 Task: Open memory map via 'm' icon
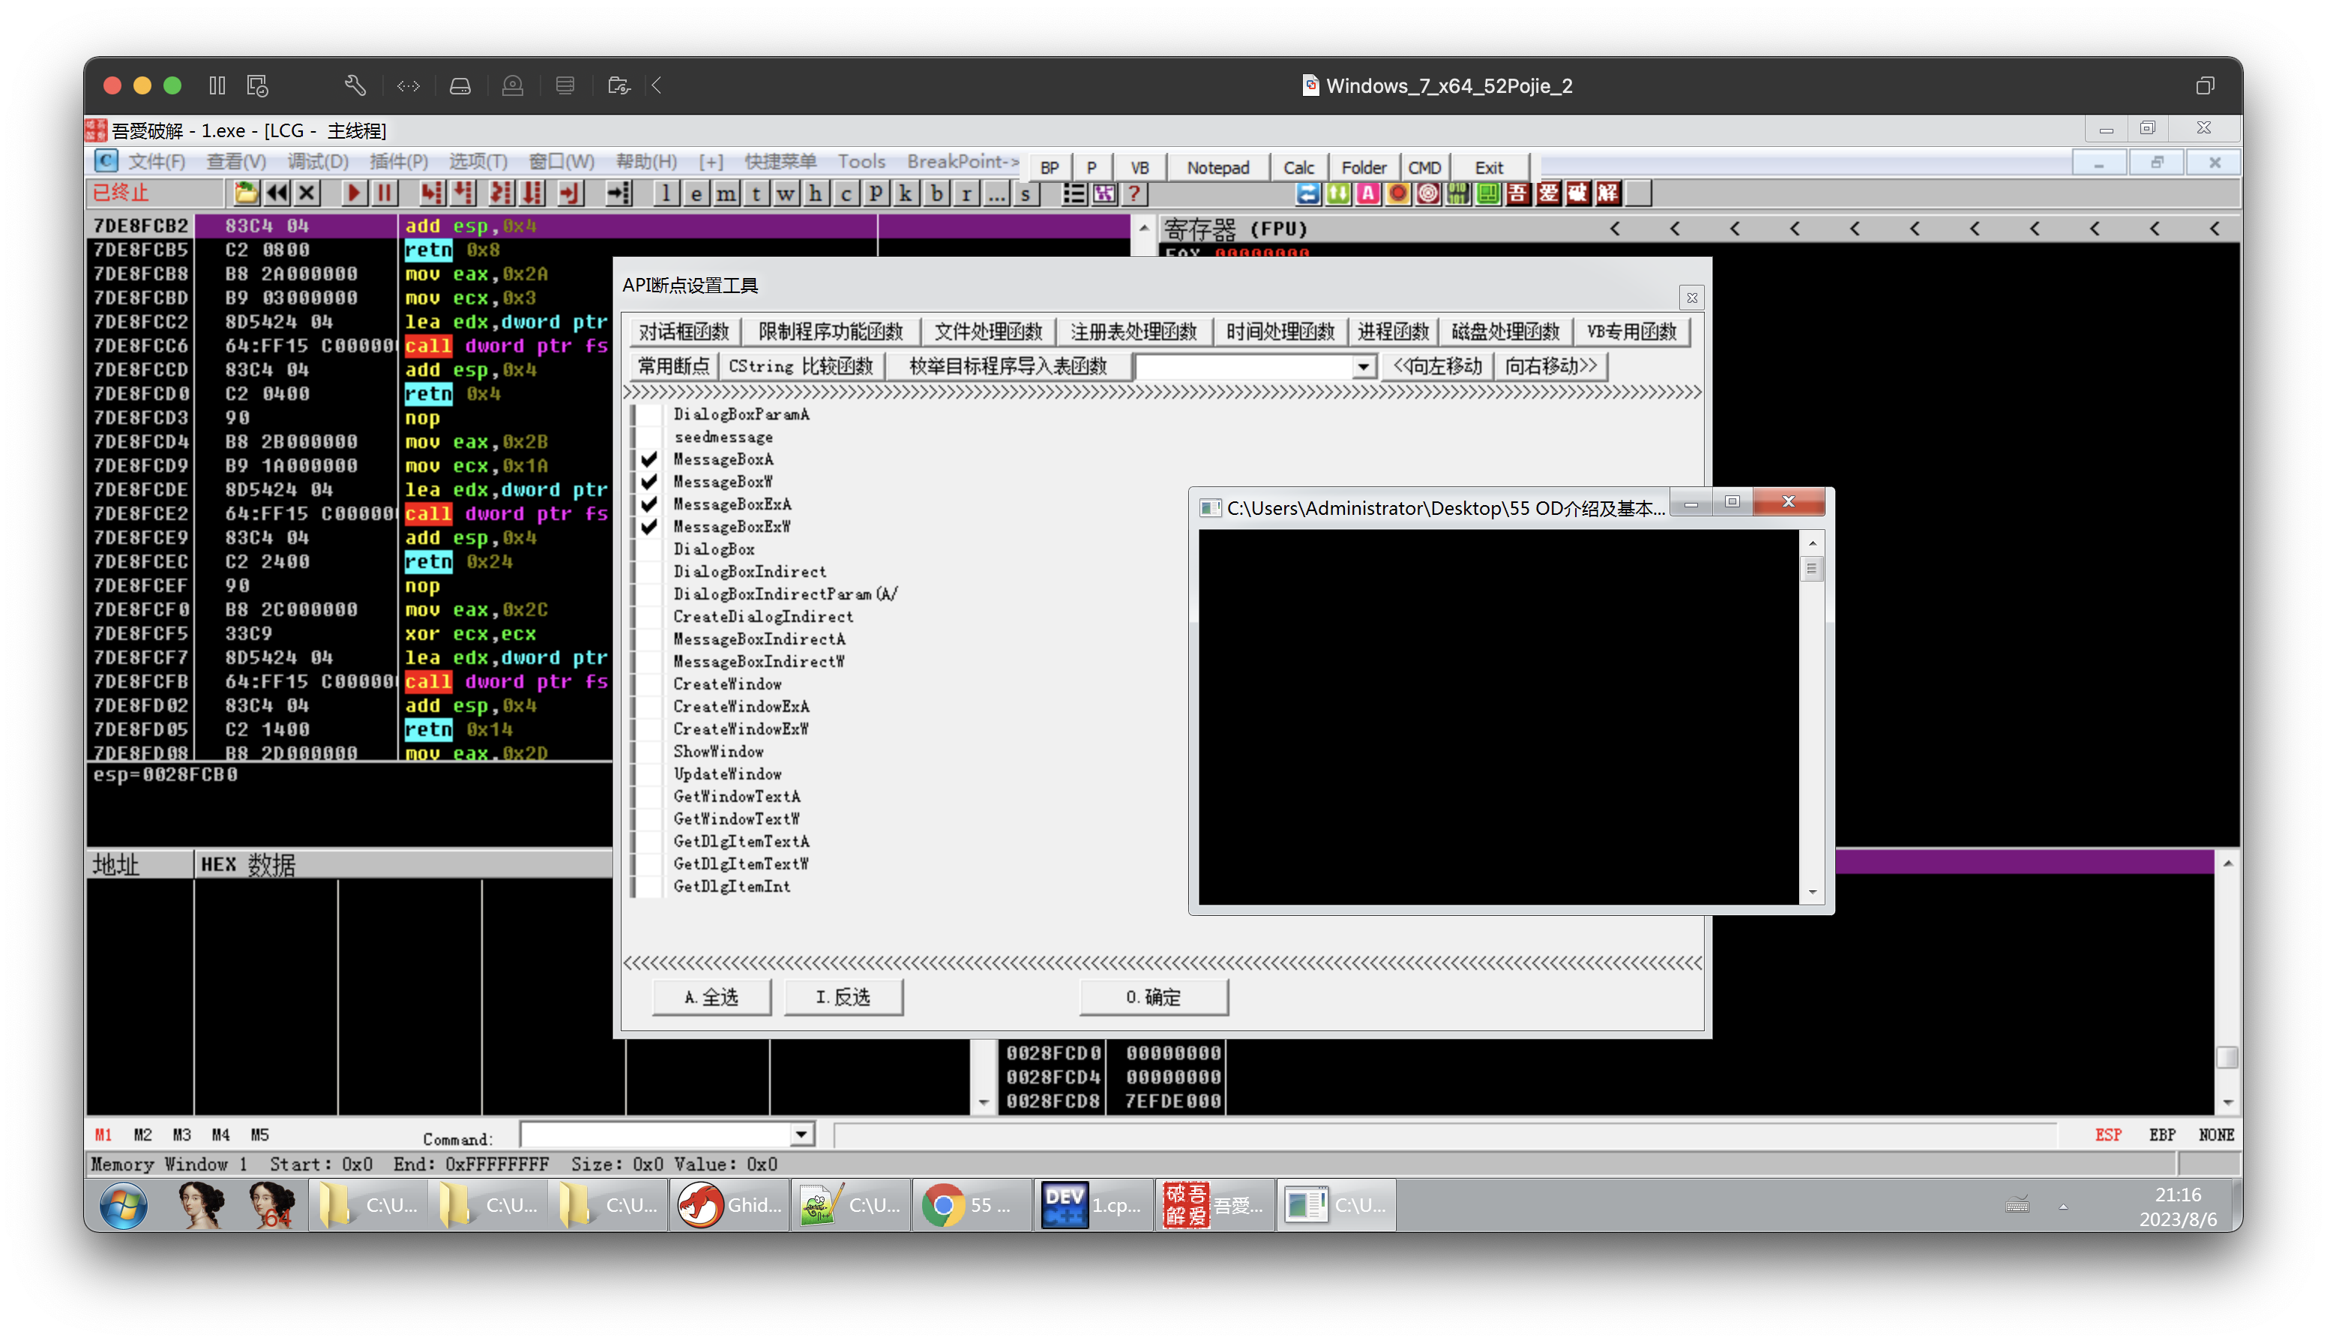click(726, 193)
